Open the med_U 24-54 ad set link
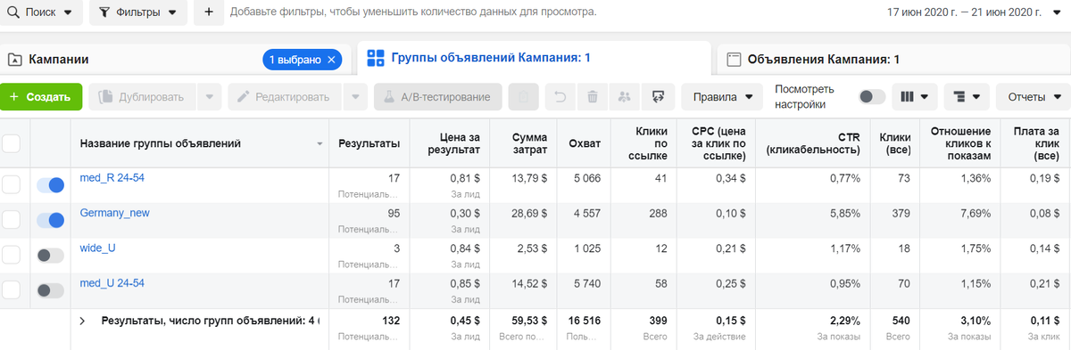Screen dimensions: 1071x350 point(112,283)
